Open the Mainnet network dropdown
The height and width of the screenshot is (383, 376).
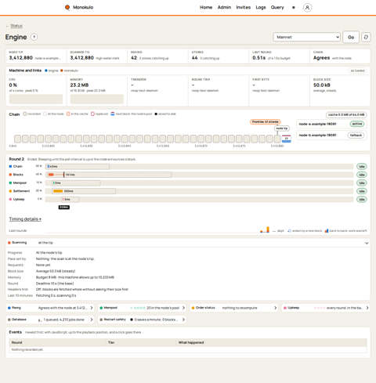306,37
